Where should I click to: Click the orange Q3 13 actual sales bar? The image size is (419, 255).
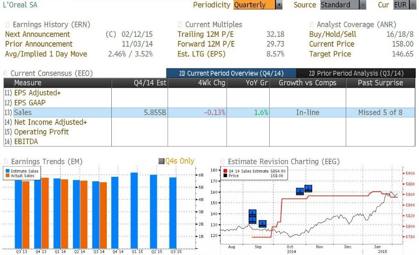coord(26,215)
